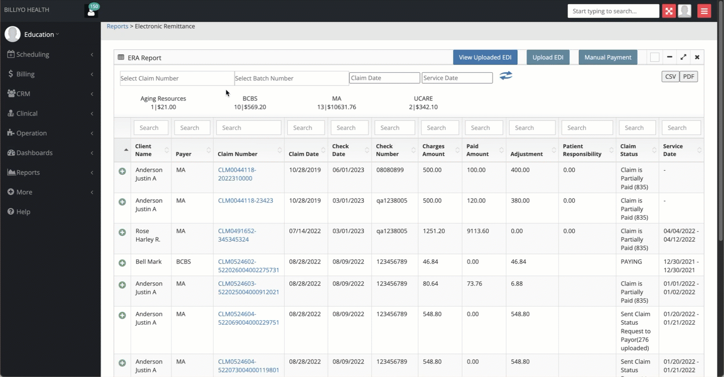Click the ERA Report table grid icon
The image size is (724, 377).
pyautogui.click(x=121, y=58)
